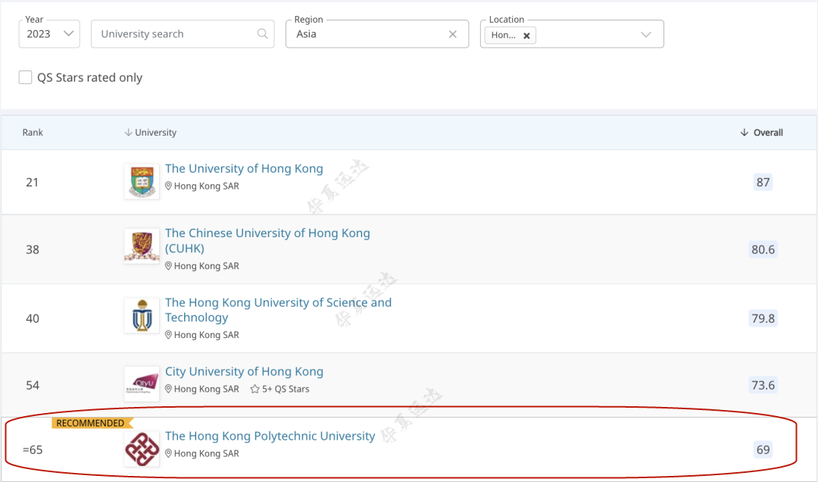Open the Year 2023 dropdown
This screenshot has height=482, width=818.
pos(49,34)
